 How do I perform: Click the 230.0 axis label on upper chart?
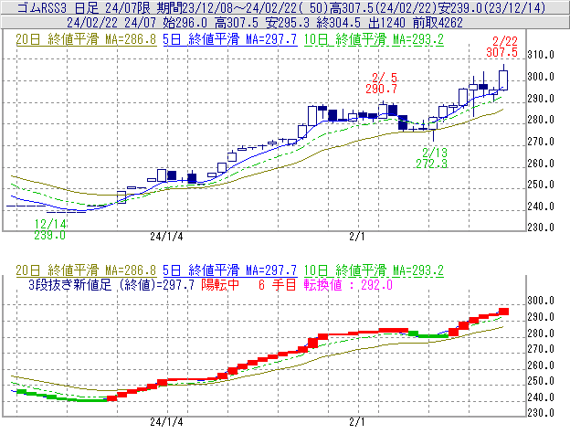pos(541,228)
